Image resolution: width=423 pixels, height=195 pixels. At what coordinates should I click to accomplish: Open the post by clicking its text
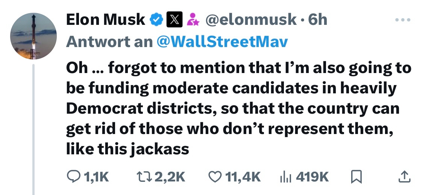[239, 108]
